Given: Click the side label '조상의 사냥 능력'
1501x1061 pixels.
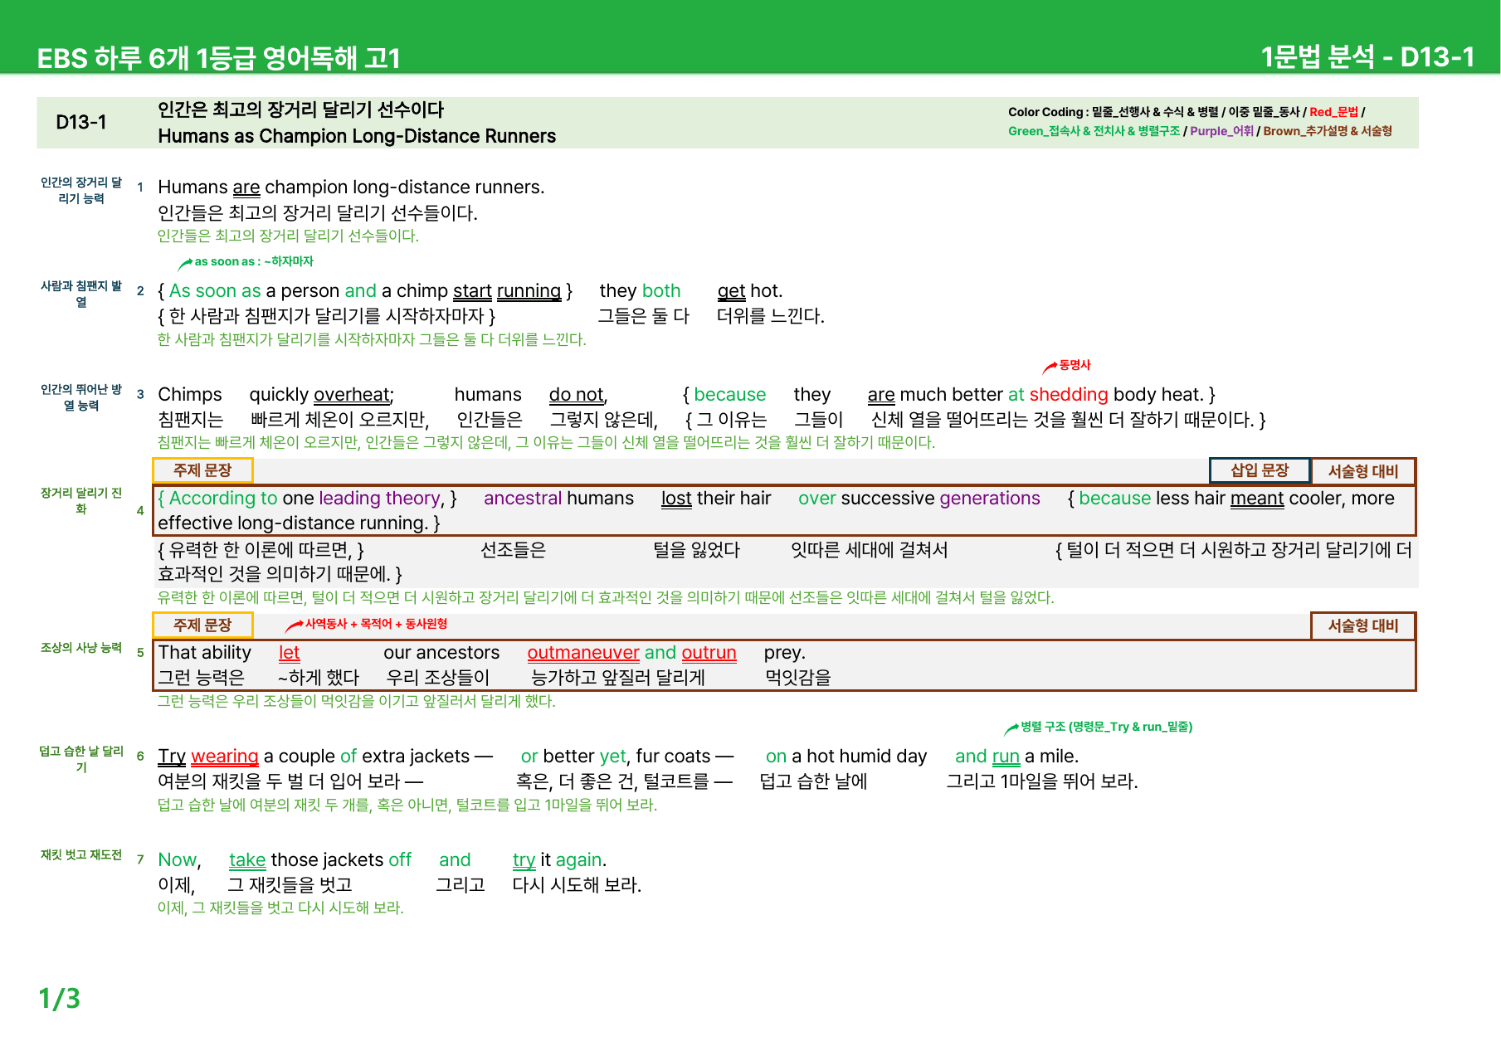Looking at the screenshot, I should [x=81, y=648].
